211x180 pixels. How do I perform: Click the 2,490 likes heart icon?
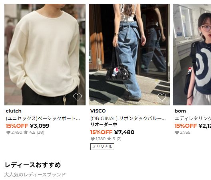click(x=8, y=133)
